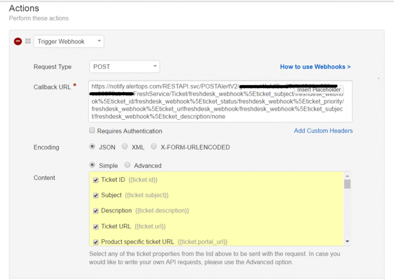Screen dimensions: 394x280
Task: Click the red remove action icon
Action: (x=18, y=42)
